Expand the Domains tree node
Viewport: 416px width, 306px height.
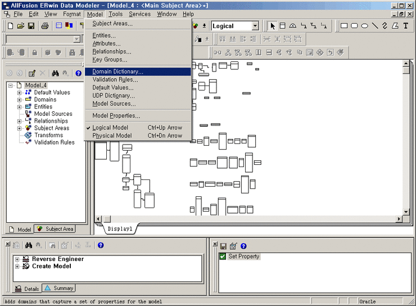19,100
